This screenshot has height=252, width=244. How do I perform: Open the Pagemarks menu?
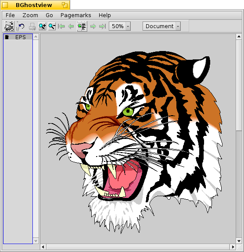76,15
